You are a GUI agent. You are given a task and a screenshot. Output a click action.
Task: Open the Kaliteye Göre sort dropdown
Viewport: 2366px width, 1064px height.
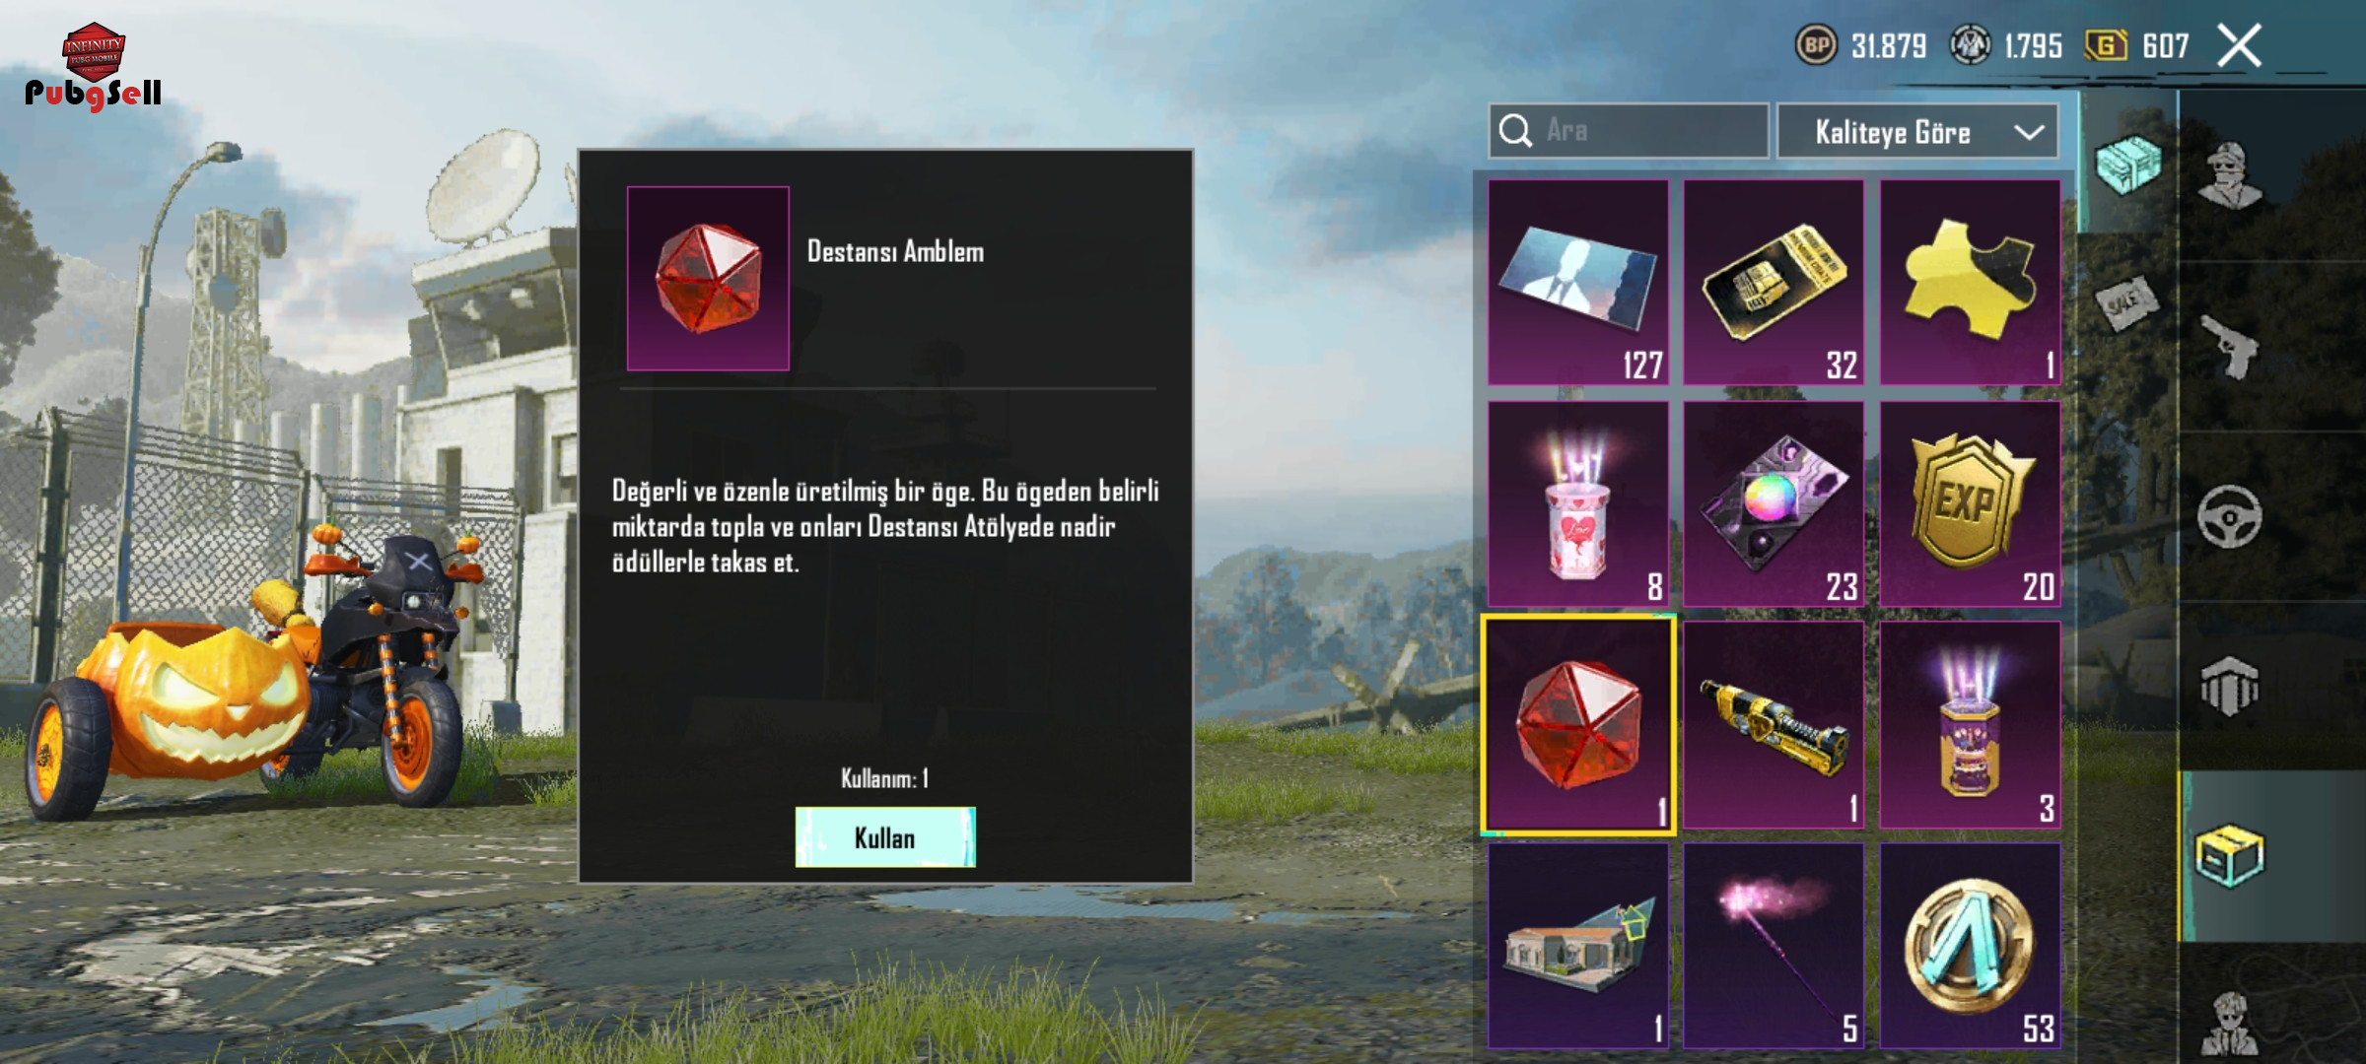click(x=1917, y=131)
